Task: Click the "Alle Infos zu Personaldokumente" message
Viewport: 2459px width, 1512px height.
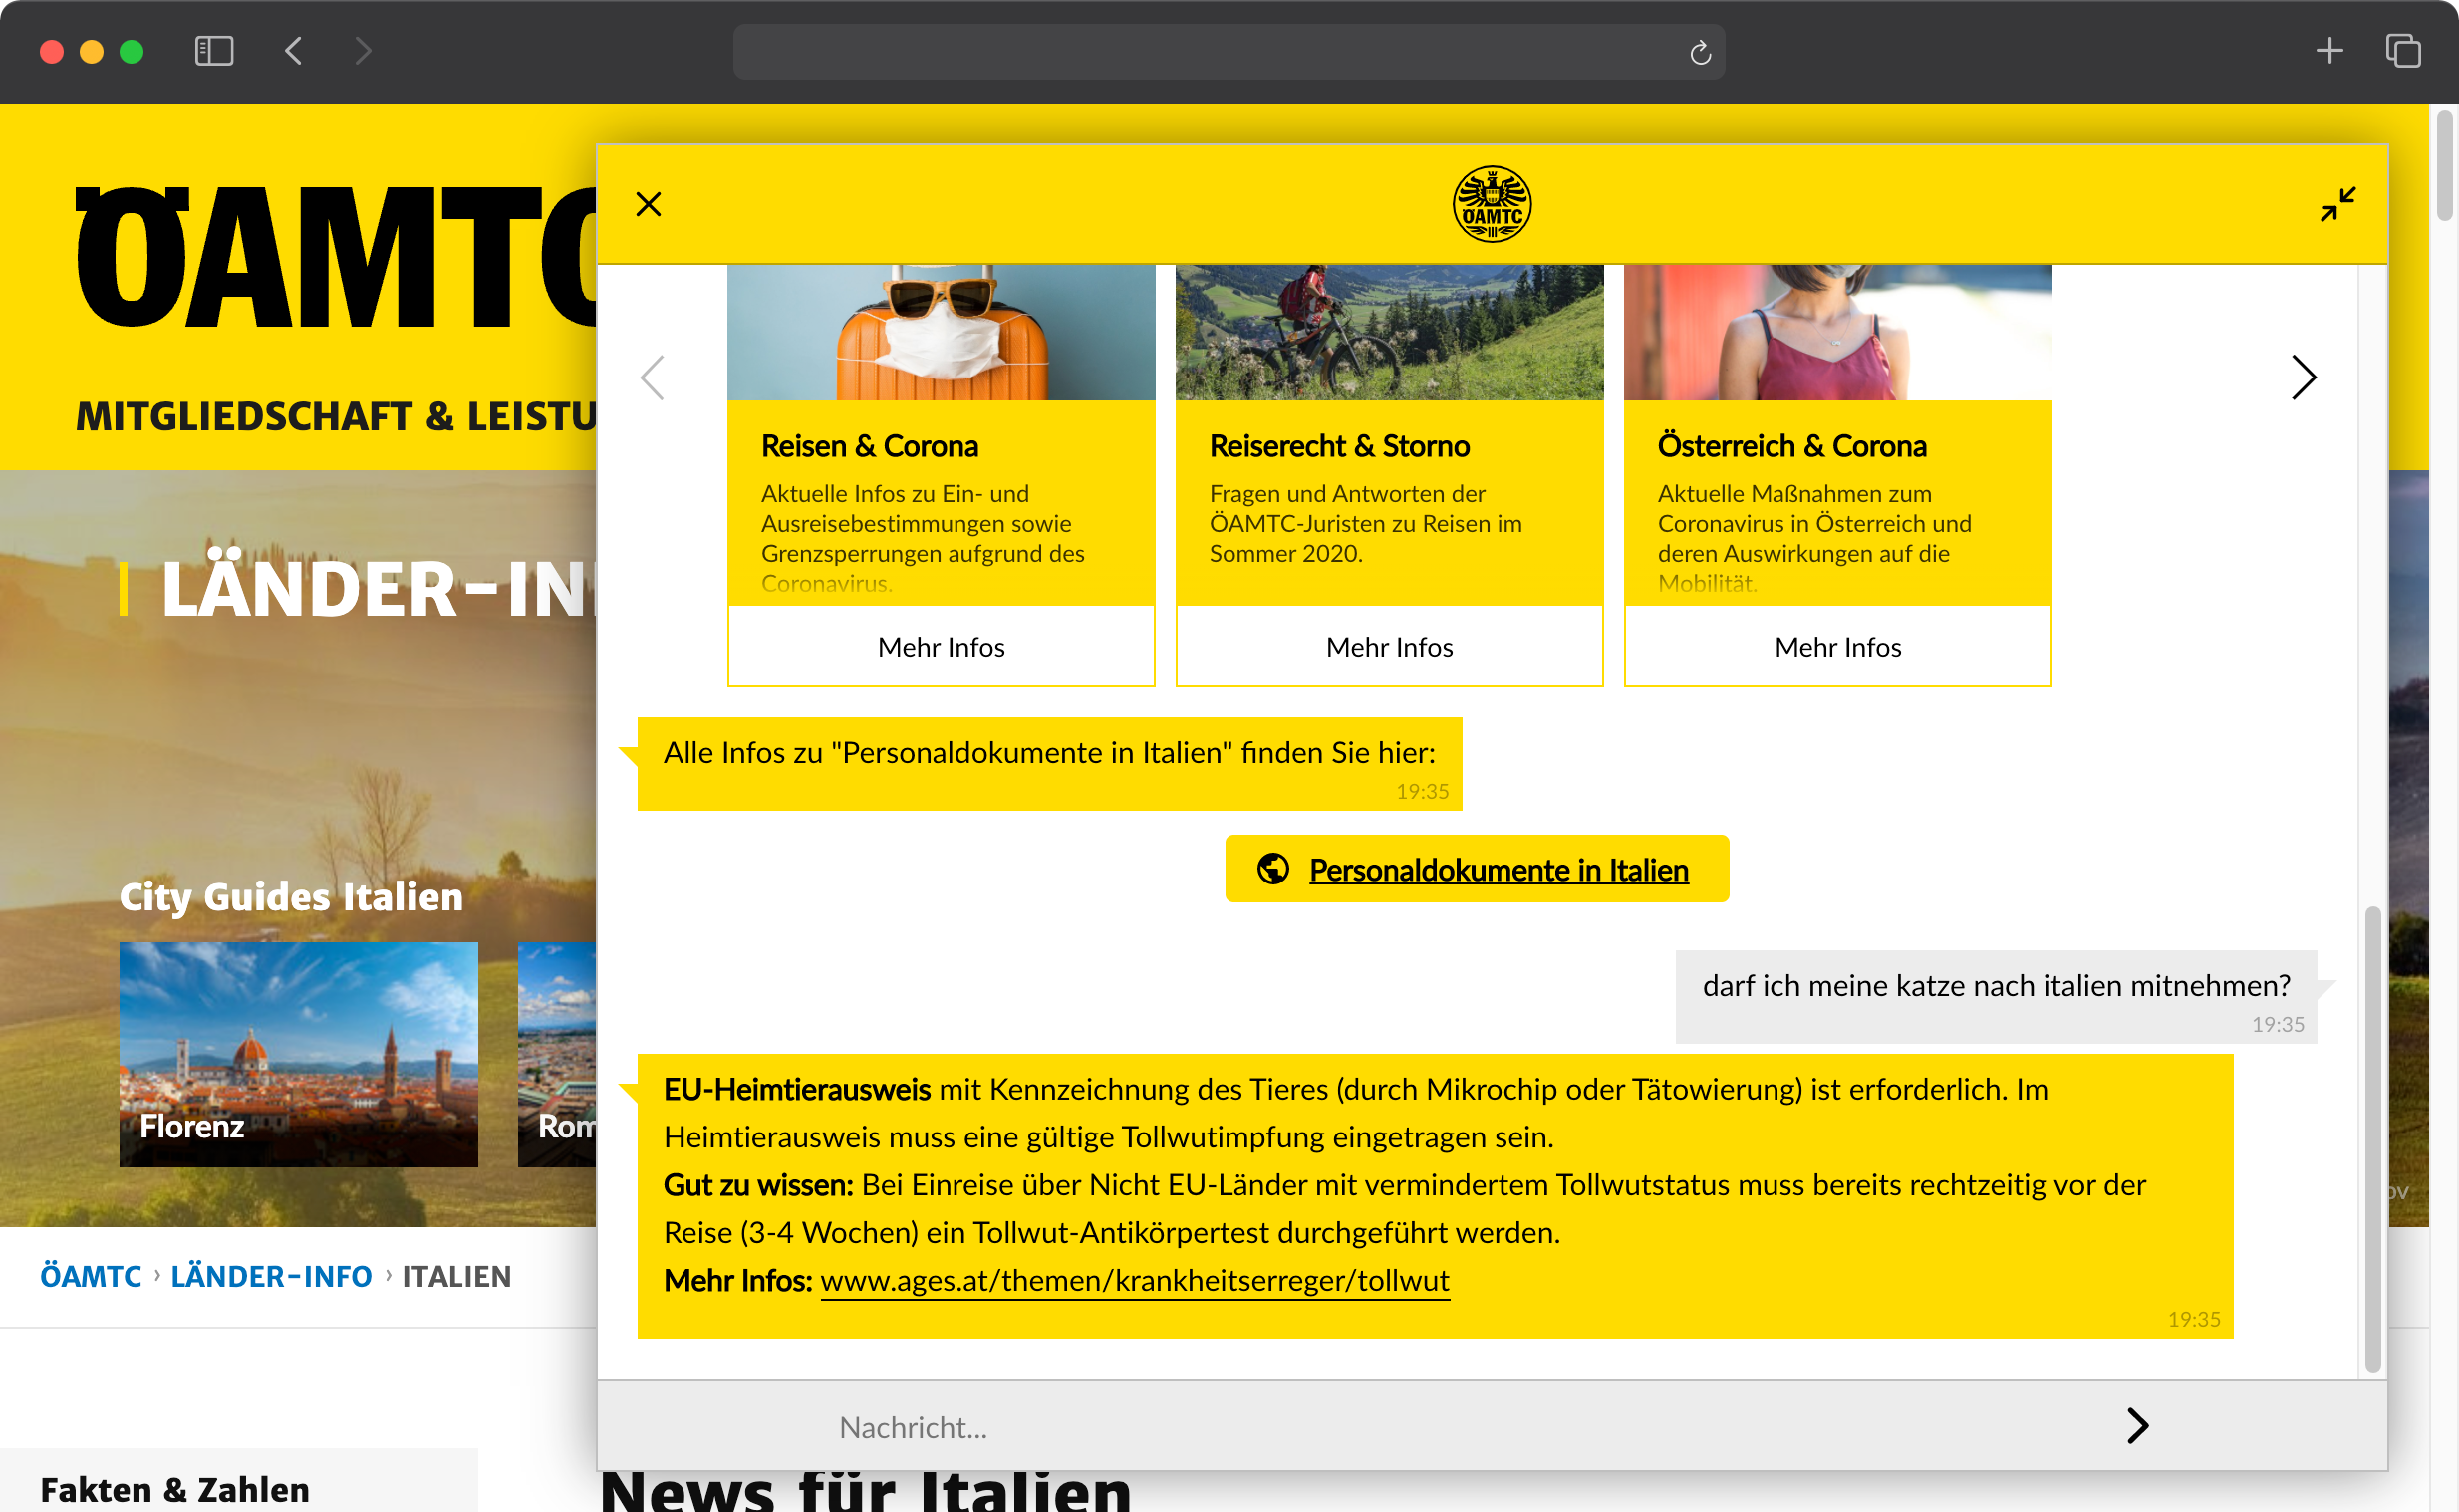Action: [x=1049, y=763]
